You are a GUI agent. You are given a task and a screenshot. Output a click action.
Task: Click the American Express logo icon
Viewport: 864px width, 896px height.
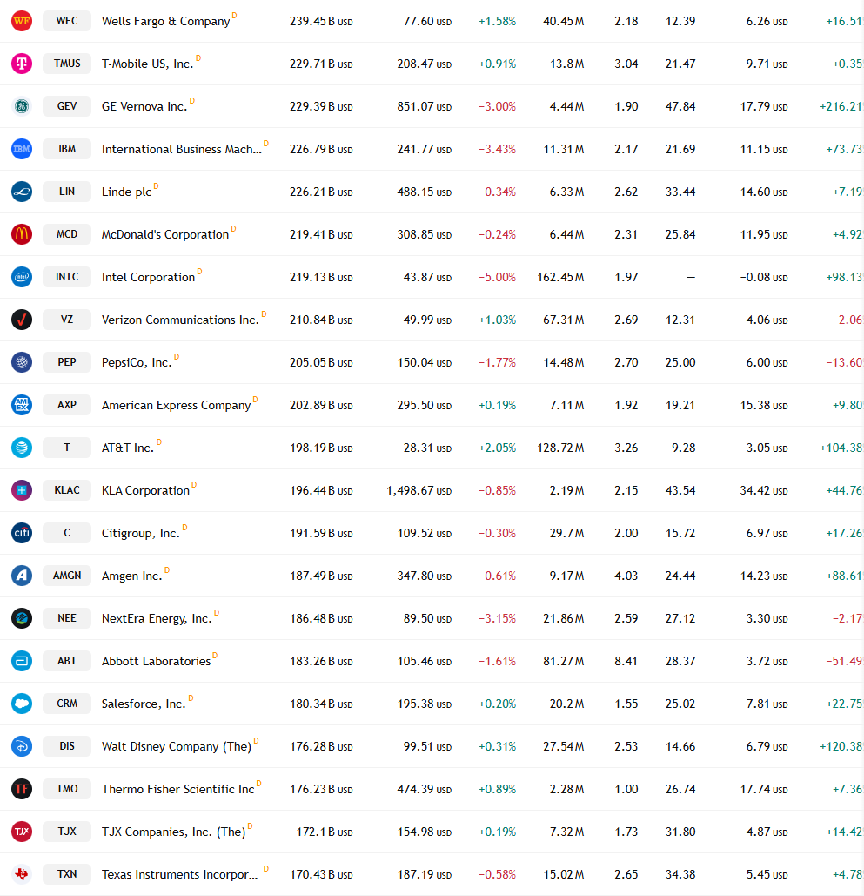click(x=22, y=405)
